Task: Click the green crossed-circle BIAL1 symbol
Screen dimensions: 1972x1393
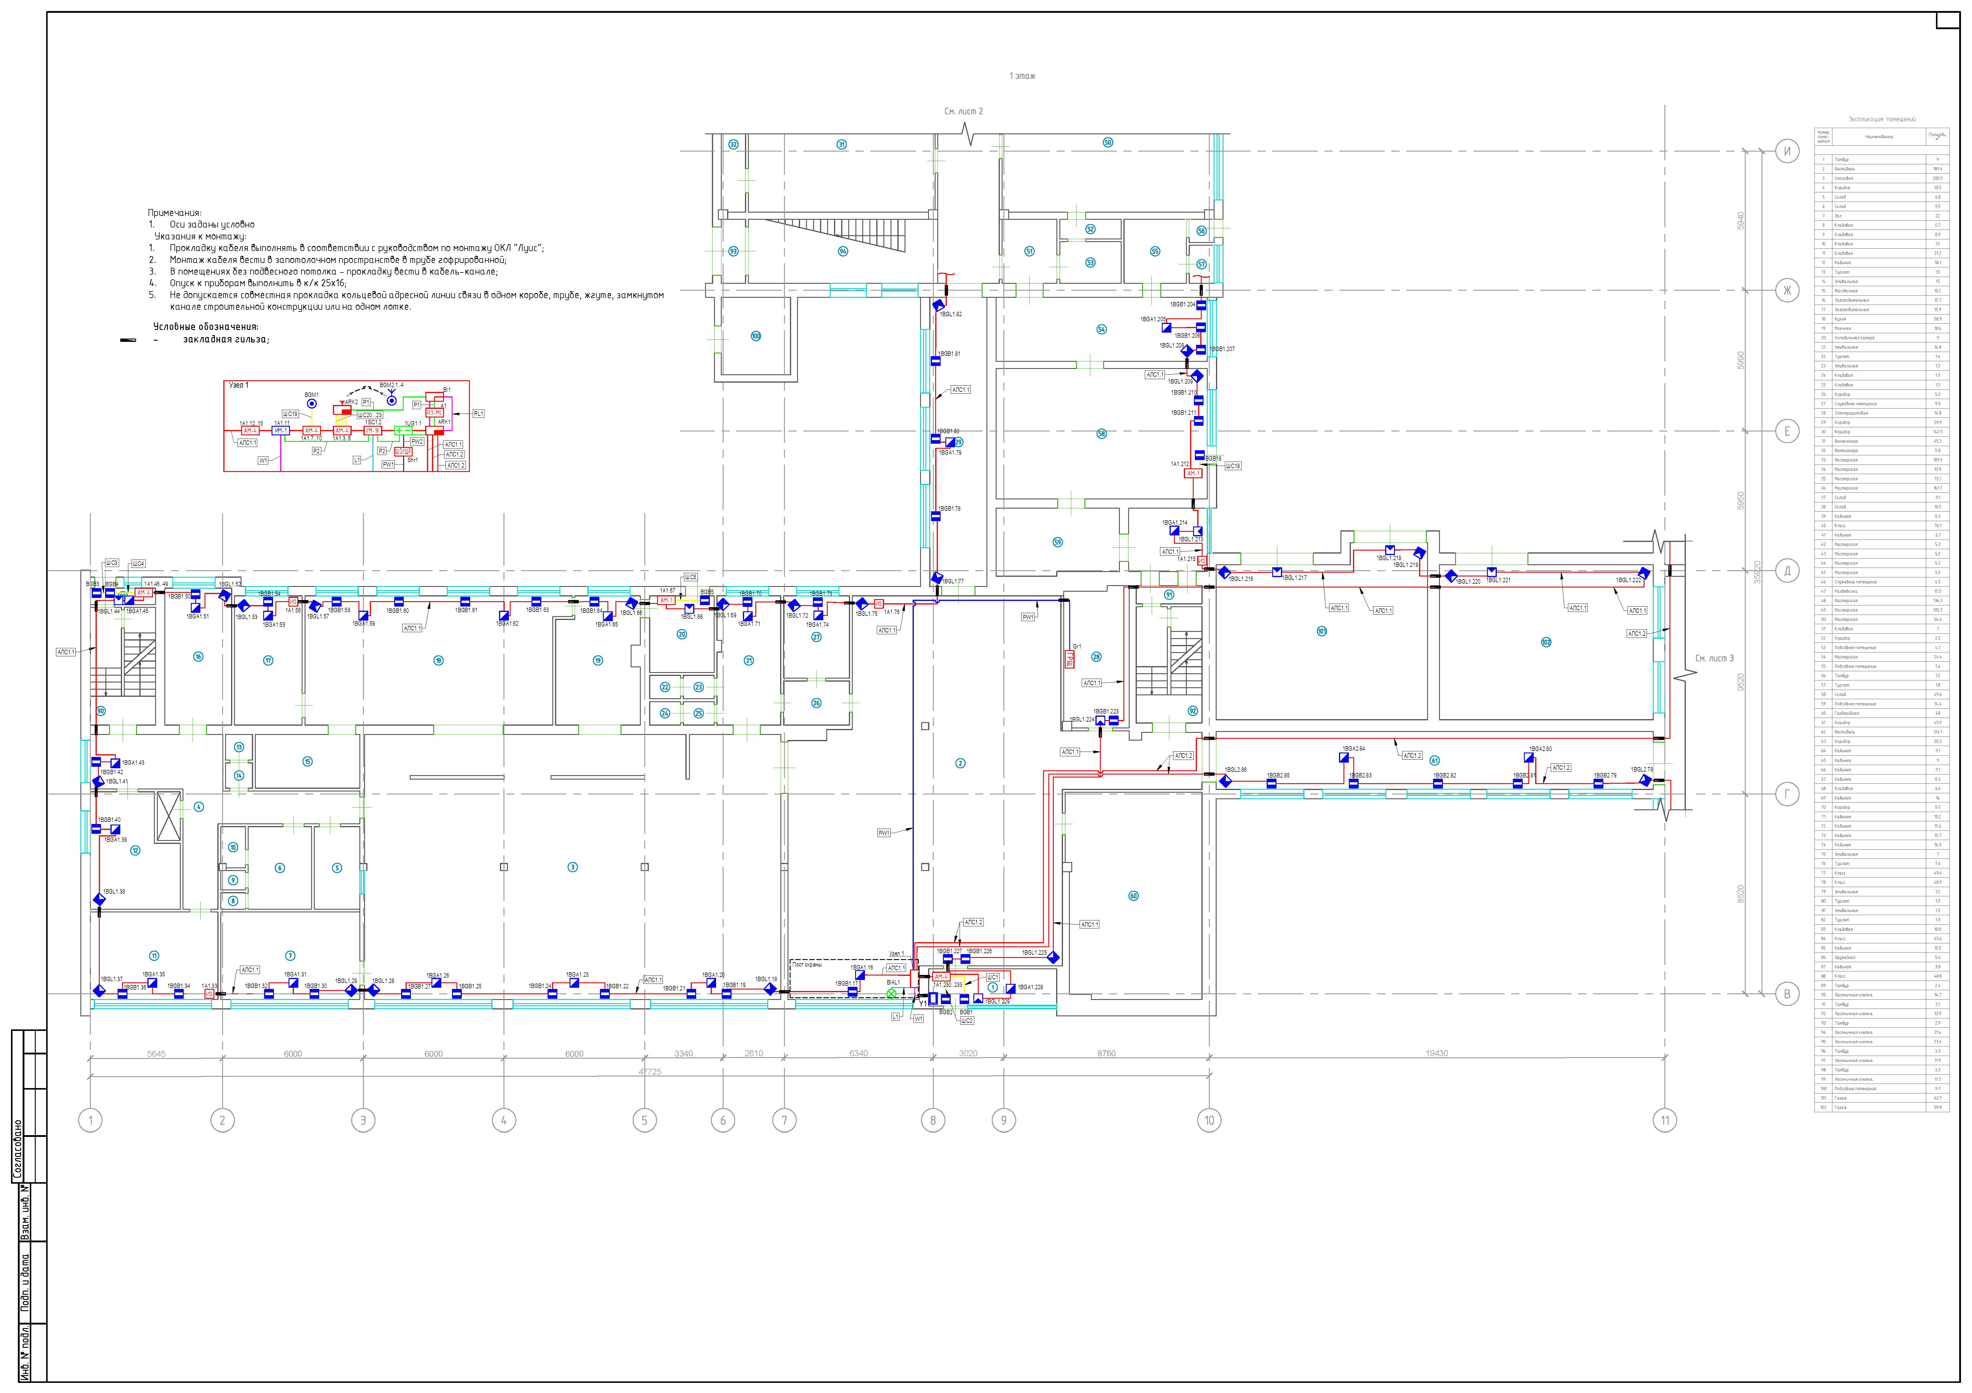Action: [891, 994]
